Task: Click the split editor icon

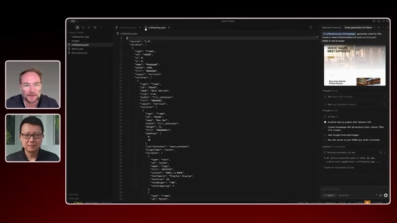Action: coord(311,27)
